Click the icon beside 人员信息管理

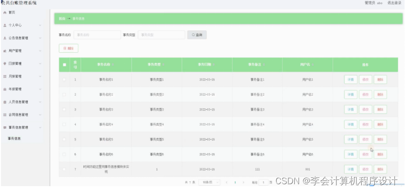pos(5,102)
